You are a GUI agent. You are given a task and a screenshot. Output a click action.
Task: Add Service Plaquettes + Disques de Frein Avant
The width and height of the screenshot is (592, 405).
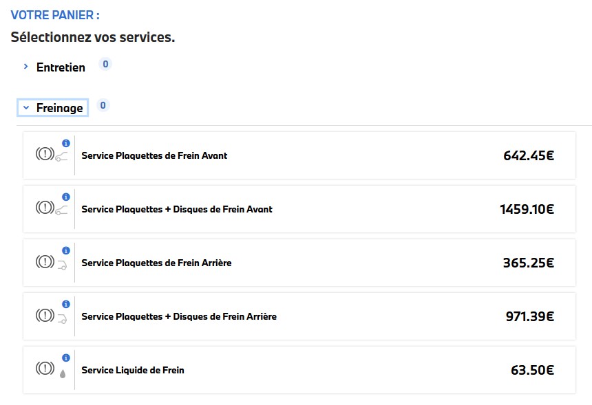(x=177, y=209)
